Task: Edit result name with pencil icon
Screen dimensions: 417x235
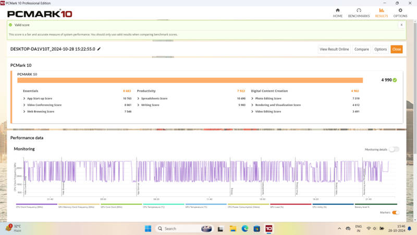Action: pyautogui.click(x=99, y=49)
